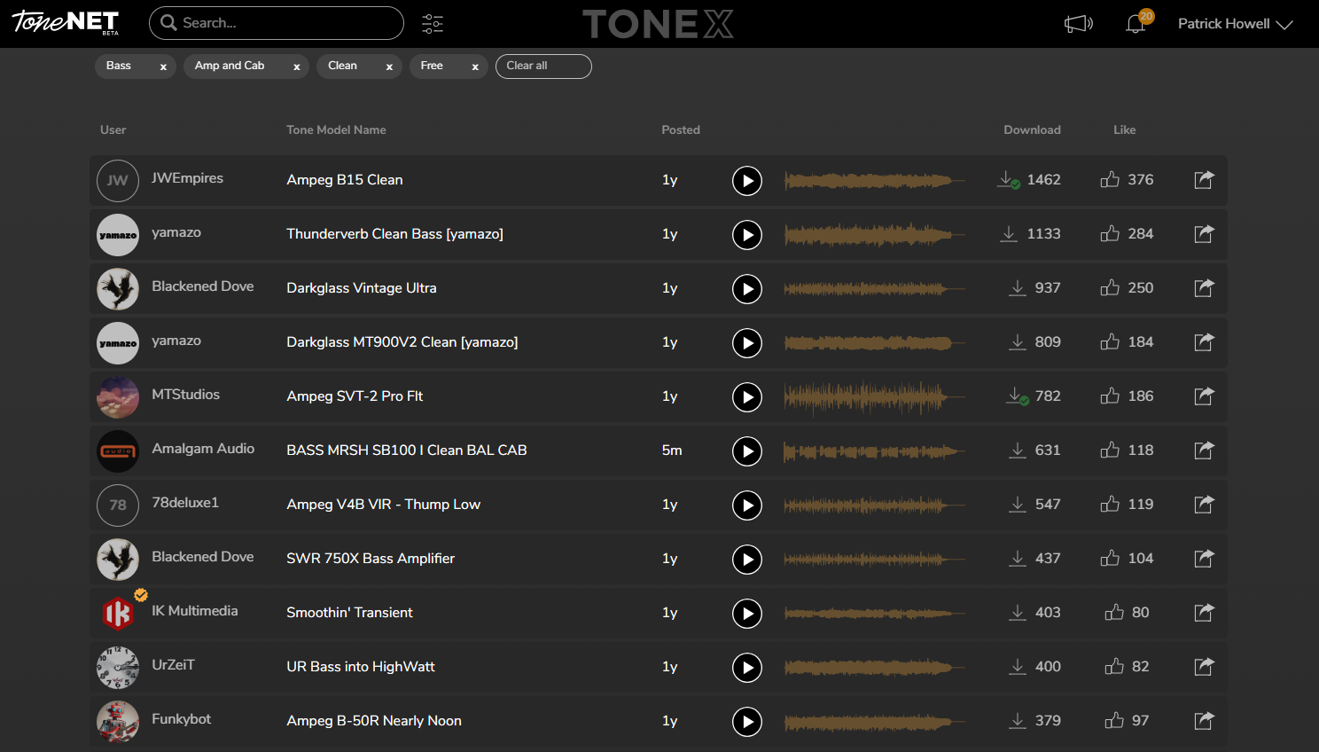This screenshot has width=1319, height=752.
Task: Share Darkglass Vintage Ultra tone
Action: 1204,288
